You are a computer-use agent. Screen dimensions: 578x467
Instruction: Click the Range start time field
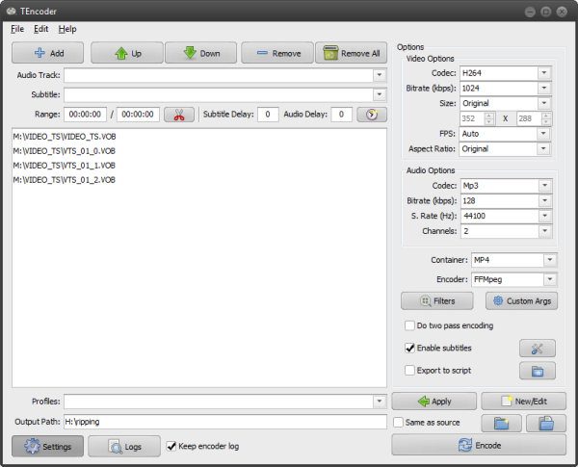coord(85,115)
